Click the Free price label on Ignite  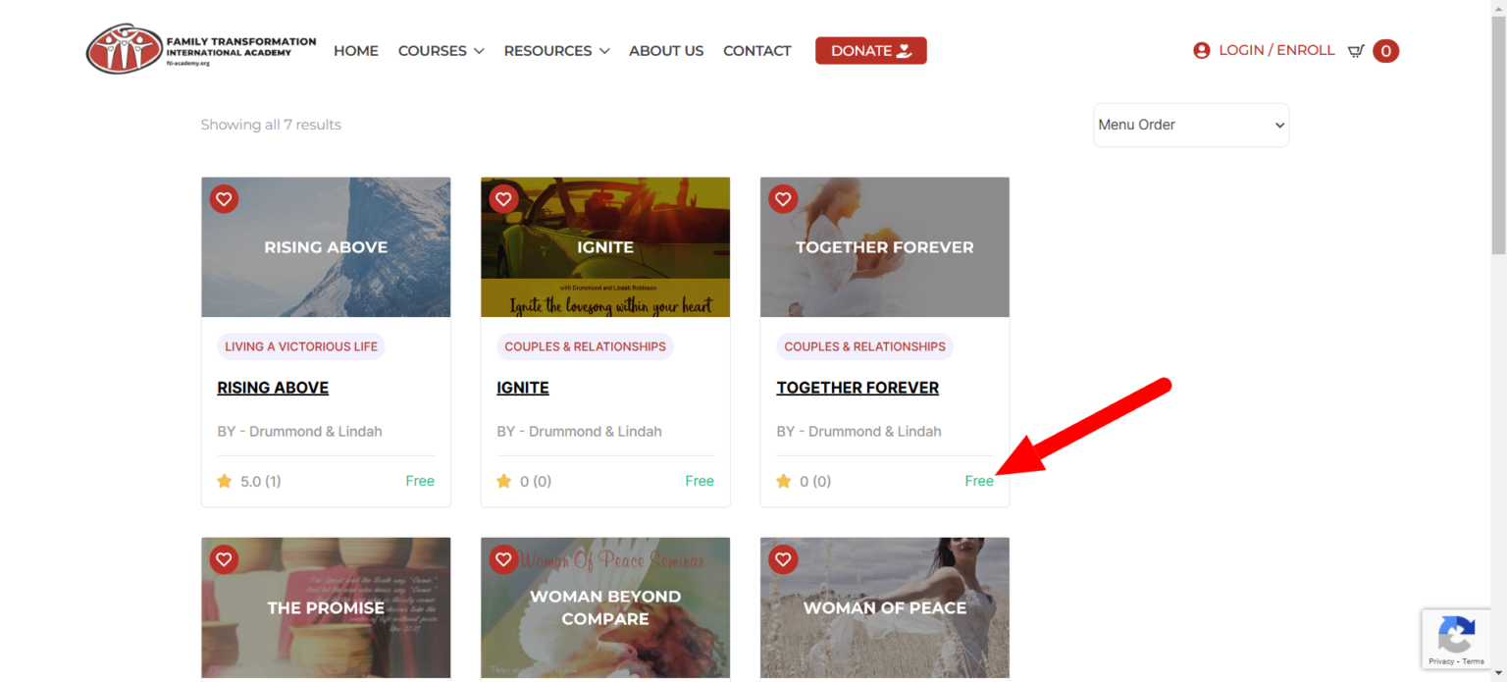tap(700, 481)
